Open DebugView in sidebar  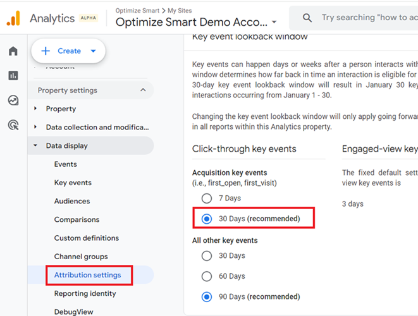pyautogui.click(x=73, y=312)
